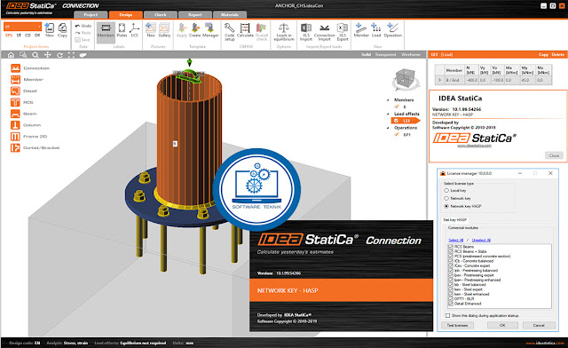Toggle the LE1 load effect checkbox
This screenshot has height=348, width=568.
(x=397, y=121)
